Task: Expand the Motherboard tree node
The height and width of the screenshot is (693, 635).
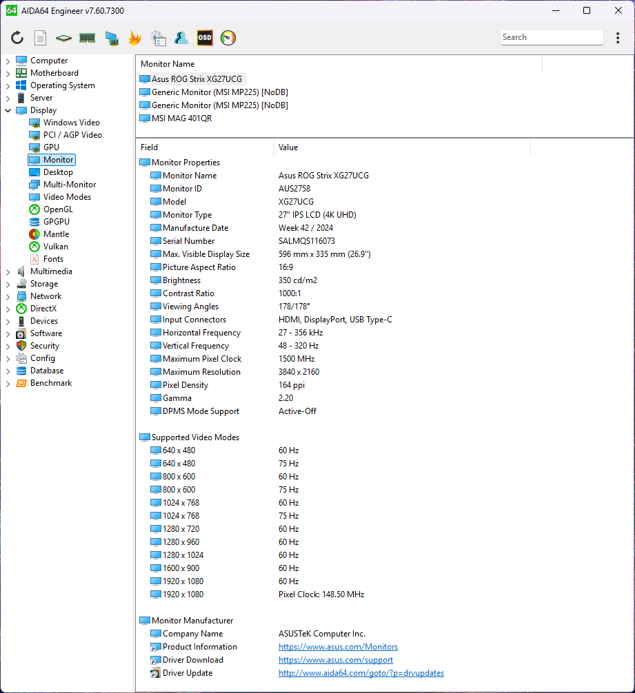Action: (8, 73)
